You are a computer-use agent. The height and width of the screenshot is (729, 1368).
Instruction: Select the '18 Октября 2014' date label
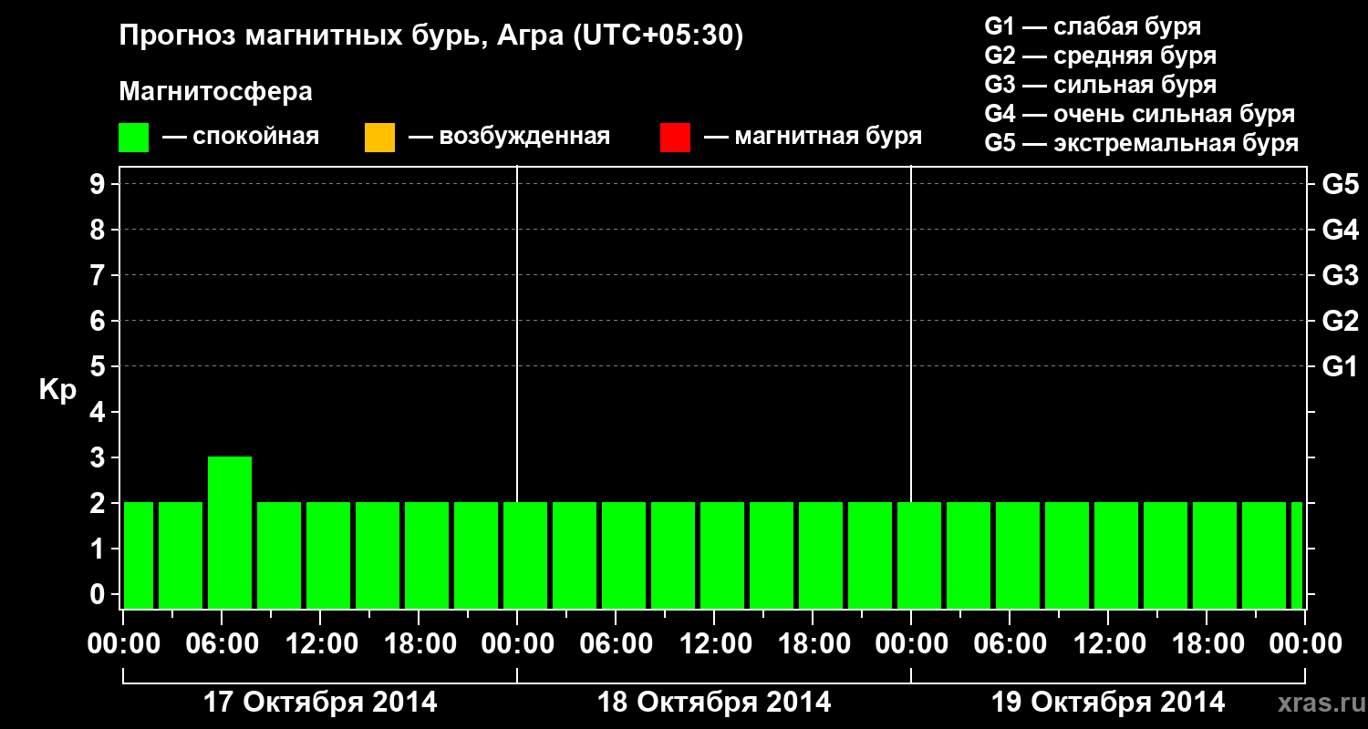coord(713,703)
